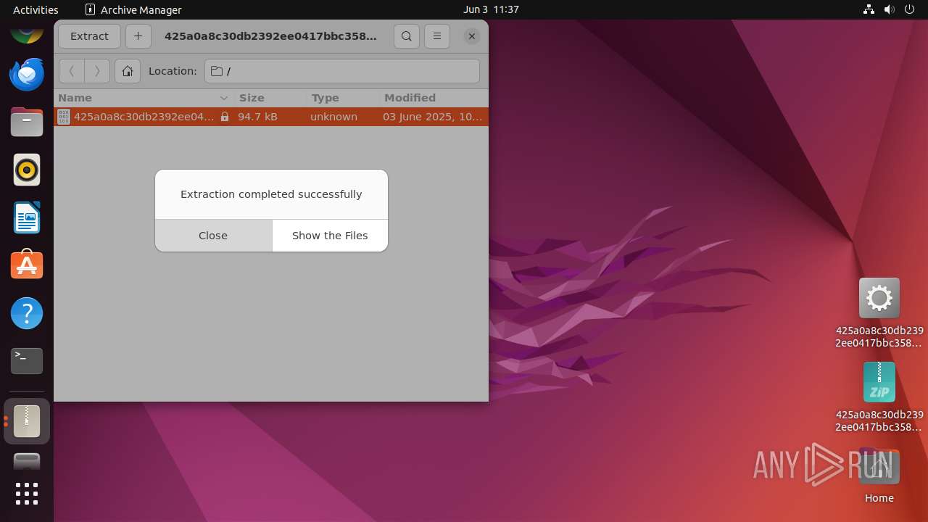The image size is (928, 522).
Task: Sort by the Name column header
Action: pos(144,98)
